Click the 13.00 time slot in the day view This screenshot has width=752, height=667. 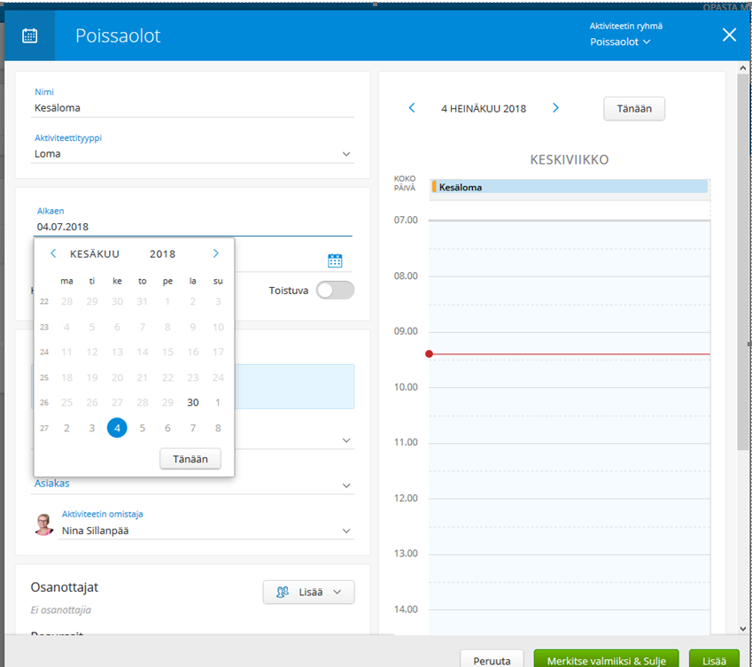point(570,568)
